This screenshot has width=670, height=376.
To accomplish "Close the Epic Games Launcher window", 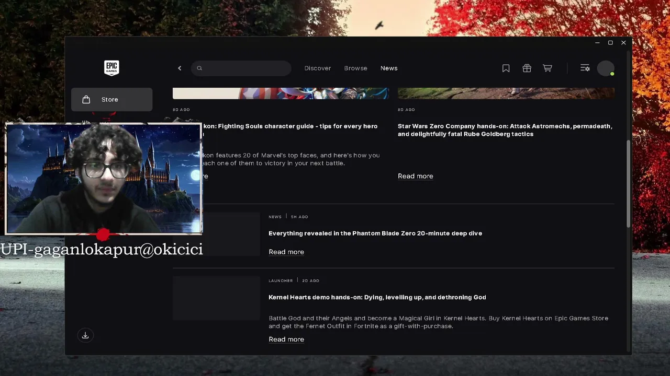I will point(623,43).
